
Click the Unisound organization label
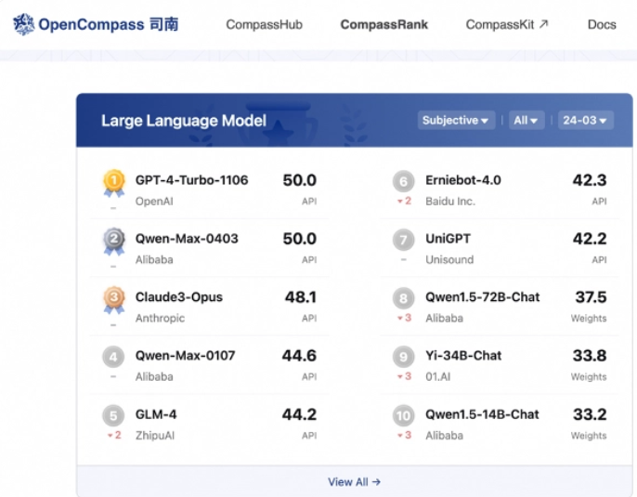[449, 260]
